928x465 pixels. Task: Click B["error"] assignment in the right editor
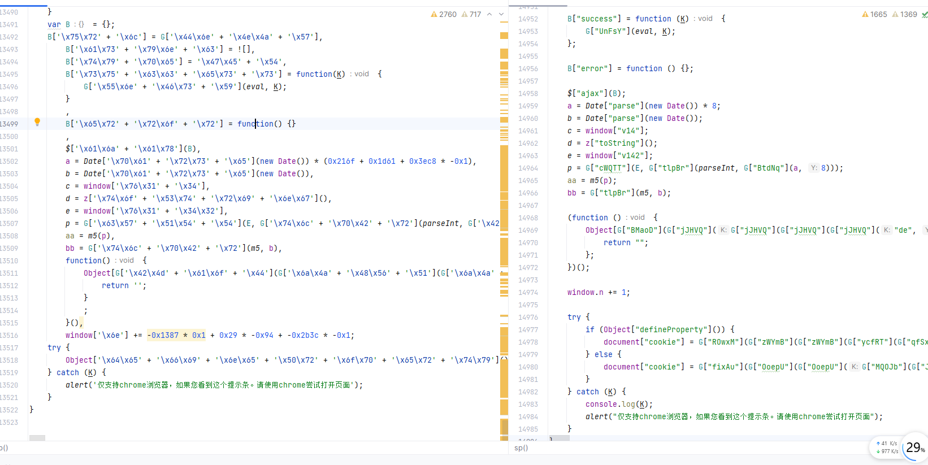[630, 68]
